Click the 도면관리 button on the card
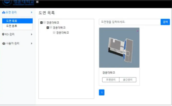The height and width of the screenshot is (106, 172). (111, 80)
